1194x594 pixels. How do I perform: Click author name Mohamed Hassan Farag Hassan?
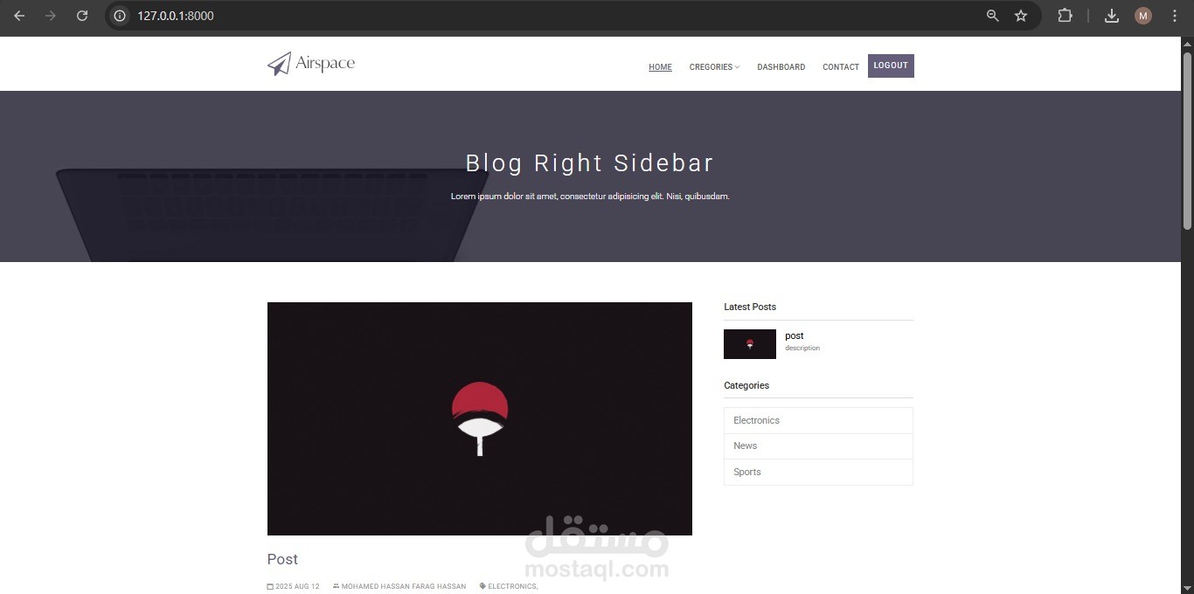pyautogui.click(x=404, y=587)
